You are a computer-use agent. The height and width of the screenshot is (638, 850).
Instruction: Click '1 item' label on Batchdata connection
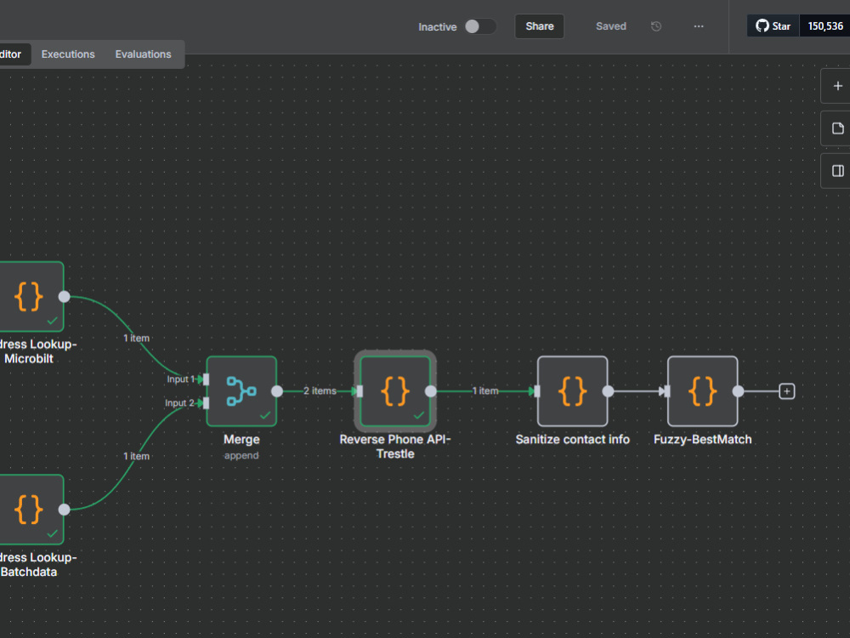pos(137,456)
